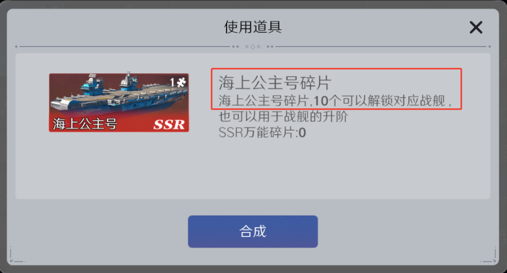The width and height of the screenshot is (507, 273).
Task: Click the left dot of title divider
Action: (16, 47)
